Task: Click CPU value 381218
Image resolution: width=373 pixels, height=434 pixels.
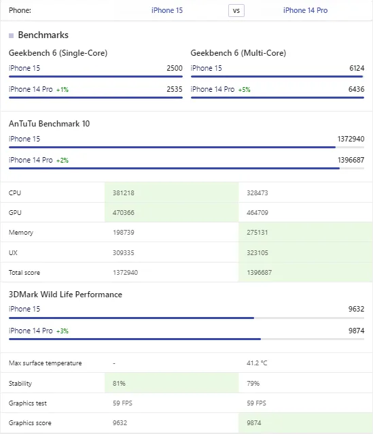Action: coord(124,193)
